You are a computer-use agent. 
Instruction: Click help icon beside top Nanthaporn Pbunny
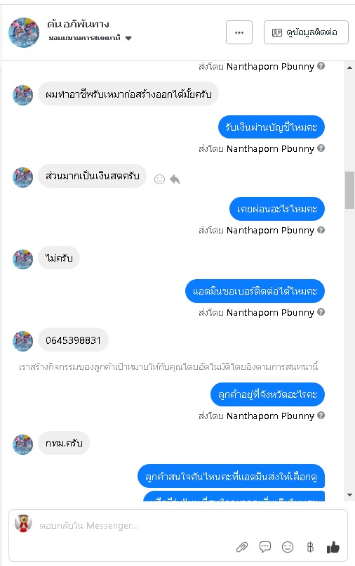point(321,66)
